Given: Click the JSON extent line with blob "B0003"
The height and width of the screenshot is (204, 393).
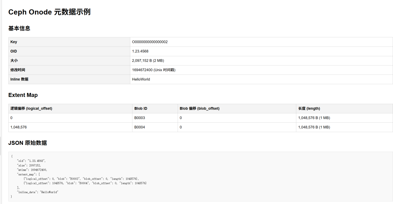Looking at the screenshot, I should tap(81, 179).
